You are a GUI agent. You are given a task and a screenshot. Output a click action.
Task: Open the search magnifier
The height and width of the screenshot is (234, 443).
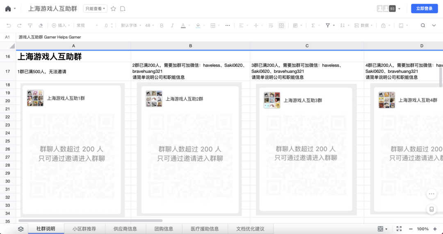pyautogui.click(x=423, y=25)
